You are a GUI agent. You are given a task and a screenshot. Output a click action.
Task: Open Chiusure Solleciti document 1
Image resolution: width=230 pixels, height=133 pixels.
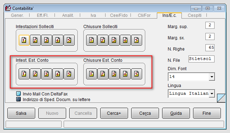[91, 40]
